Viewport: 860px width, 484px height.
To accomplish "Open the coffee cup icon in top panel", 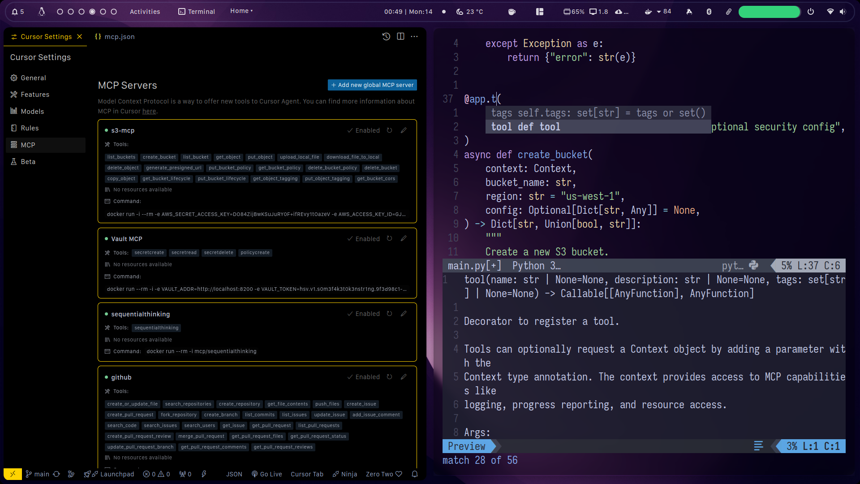I will tap(512, 12).
